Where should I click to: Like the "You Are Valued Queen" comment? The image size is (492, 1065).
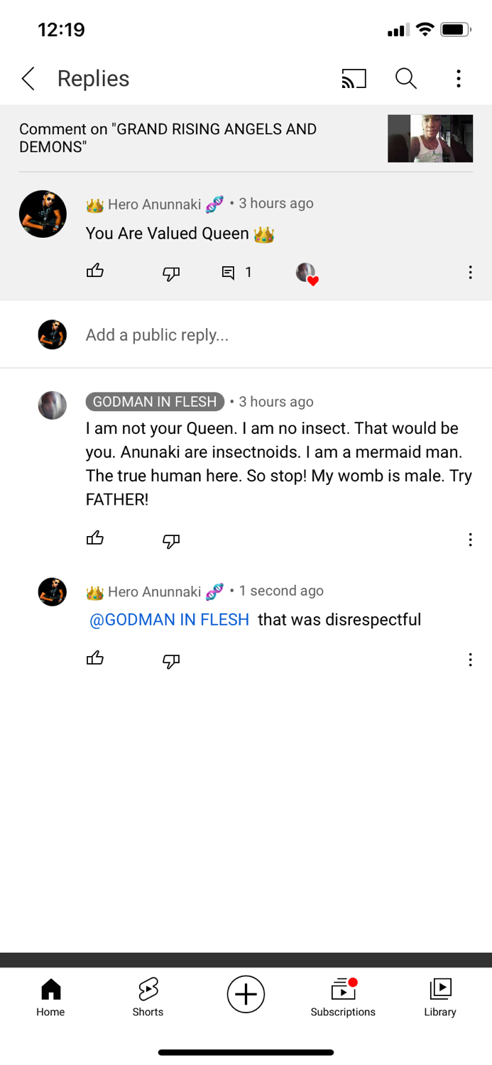(95, 271)
